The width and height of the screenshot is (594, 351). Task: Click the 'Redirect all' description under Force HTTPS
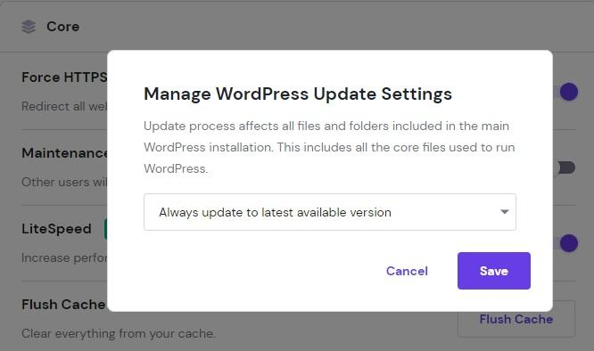(64, 106)
